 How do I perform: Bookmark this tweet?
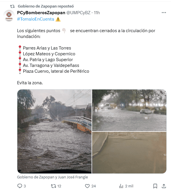tap(155, 186)
